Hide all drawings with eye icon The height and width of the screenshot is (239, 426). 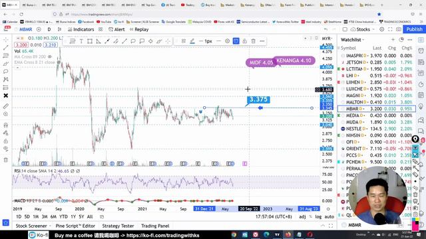tap(6, 149)
